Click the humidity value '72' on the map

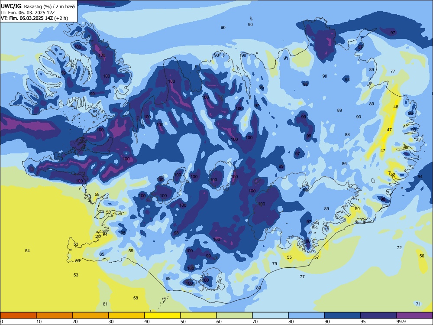click(399, 247)
